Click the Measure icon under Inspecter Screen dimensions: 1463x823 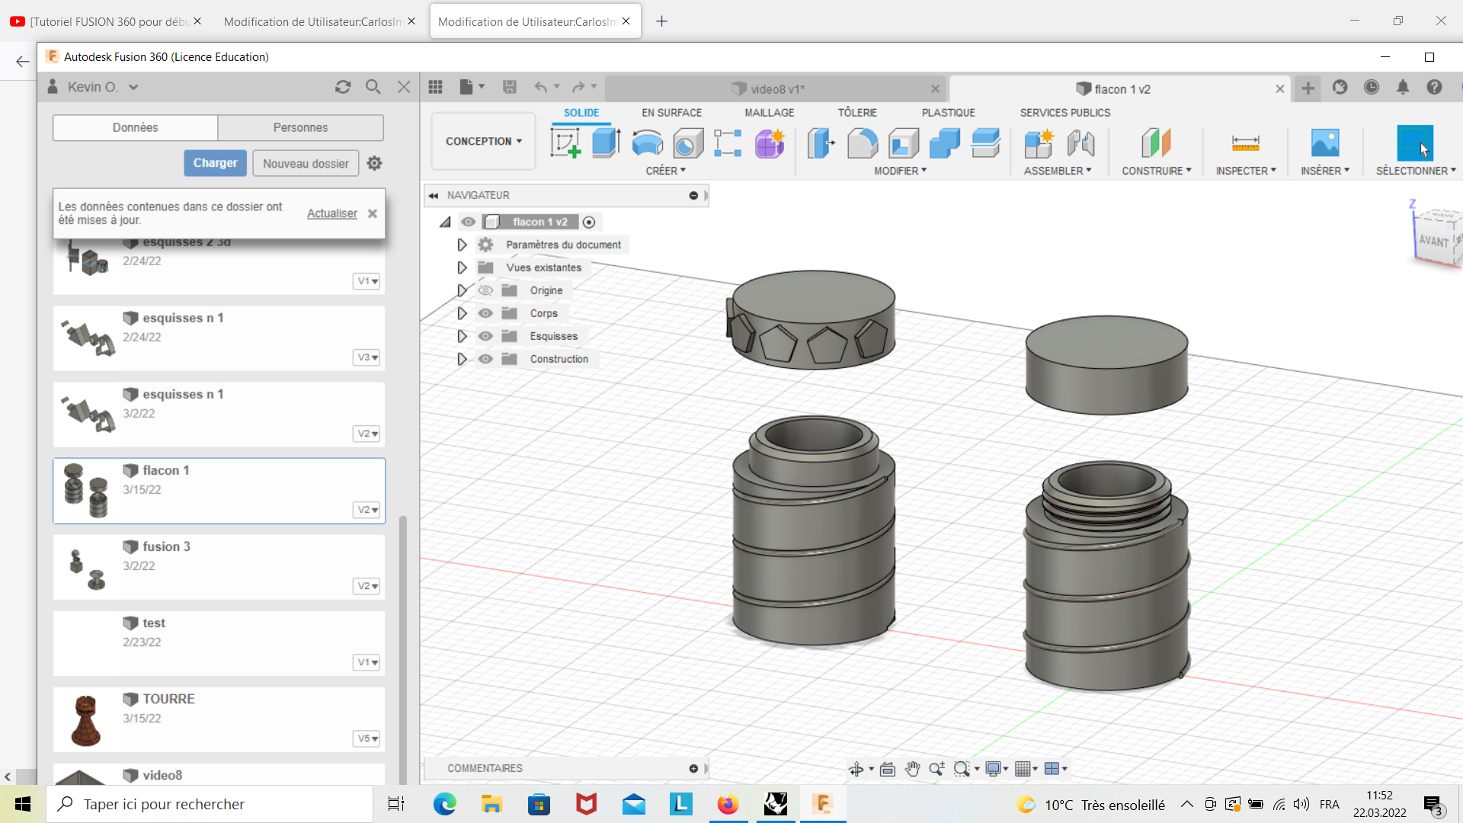pos(1245,143)
